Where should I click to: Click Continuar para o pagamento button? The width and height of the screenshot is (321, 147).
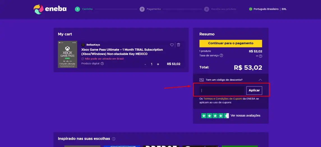tap(231, 43)
